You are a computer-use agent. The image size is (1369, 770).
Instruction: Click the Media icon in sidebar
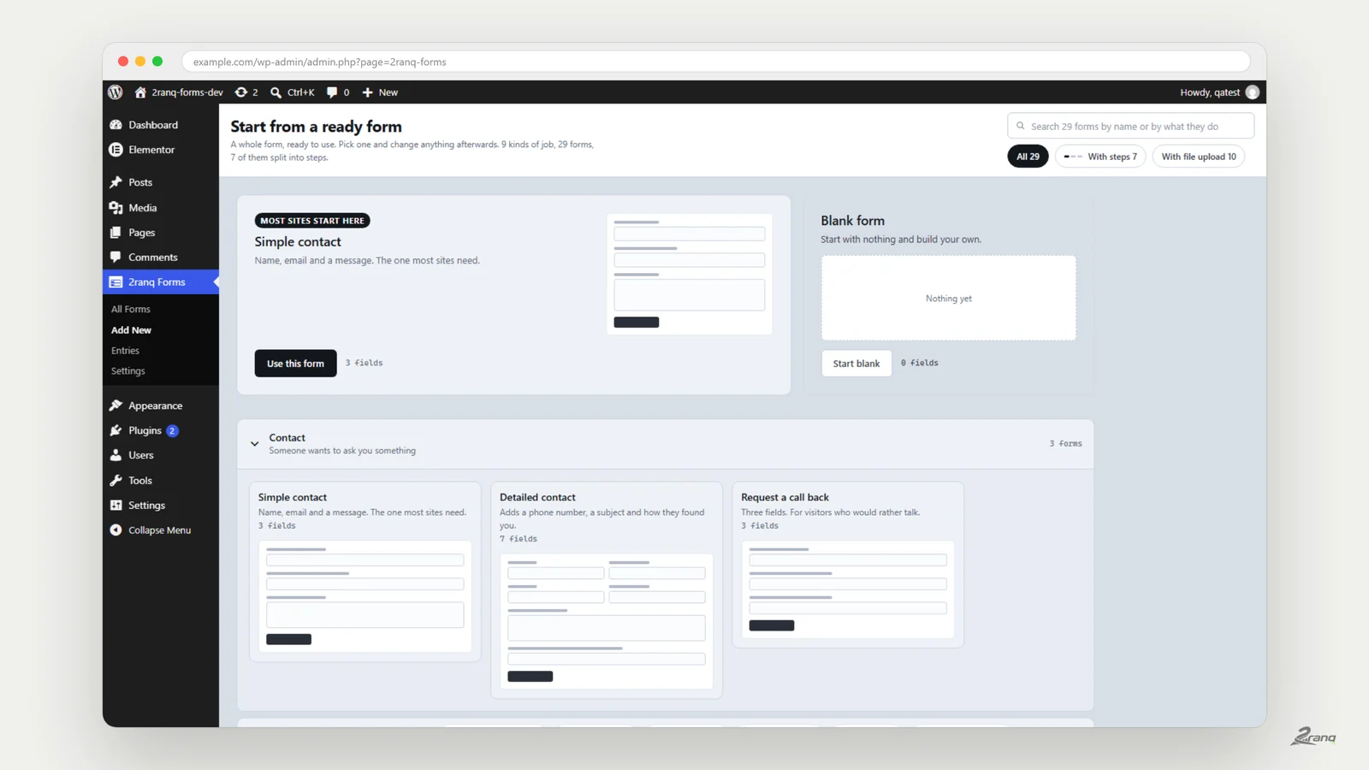(x=116, y=208)
